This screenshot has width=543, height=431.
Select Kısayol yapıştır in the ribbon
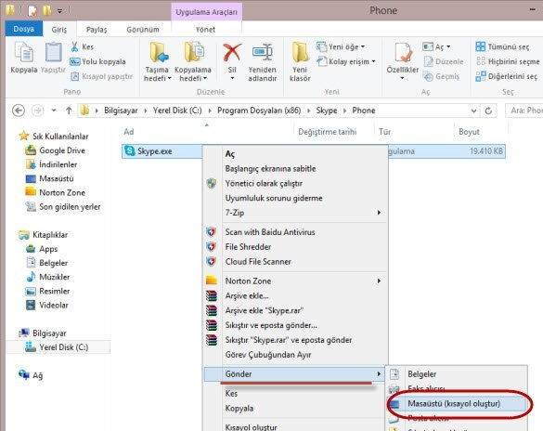(101, 76)
